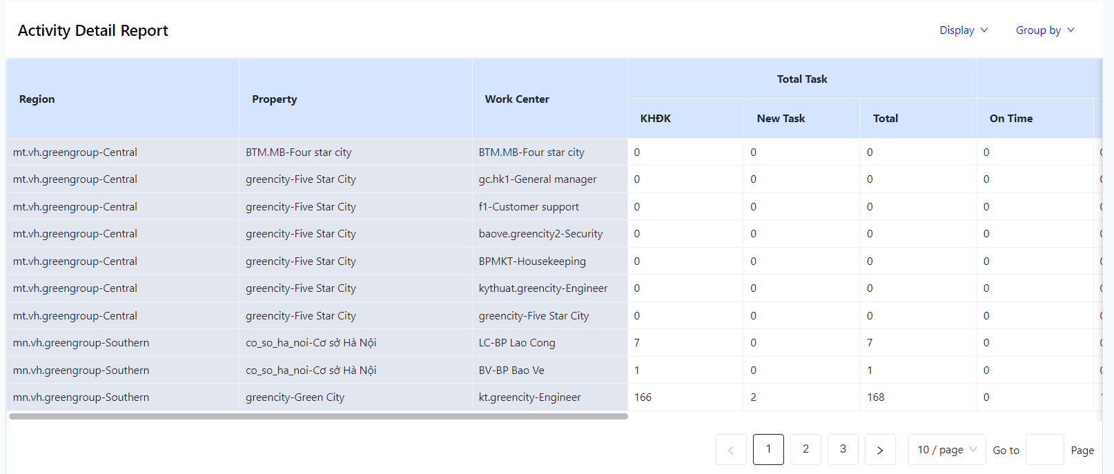Open the 10 / page size selector
The image size is (1114, 474).
pos(946,450)
